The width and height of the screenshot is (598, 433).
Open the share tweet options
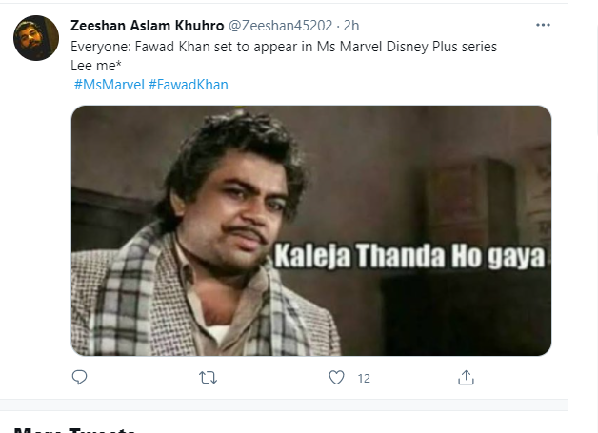466,378
